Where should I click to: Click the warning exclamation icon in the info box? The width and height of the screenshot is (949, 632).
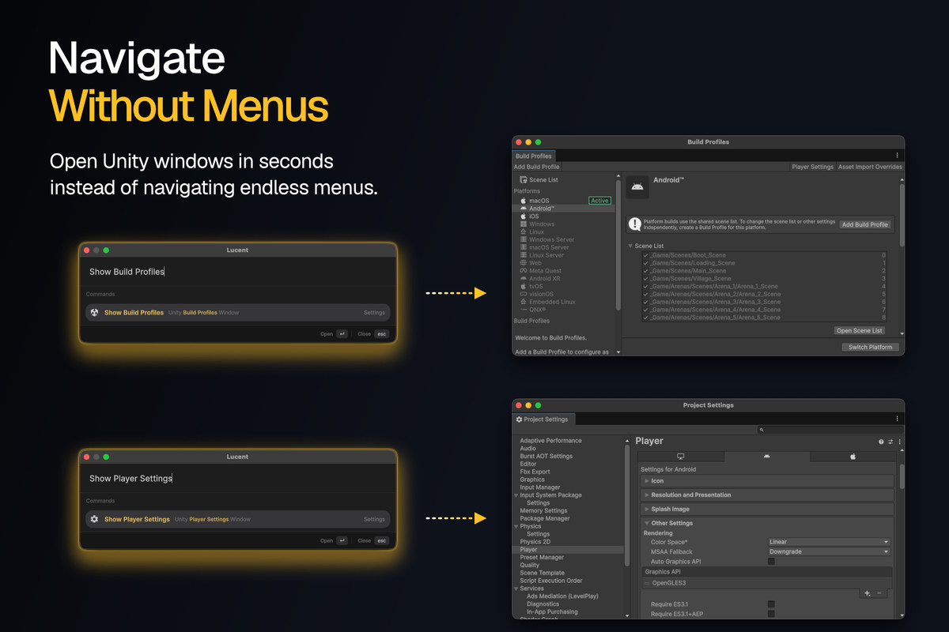pos(634,224)
